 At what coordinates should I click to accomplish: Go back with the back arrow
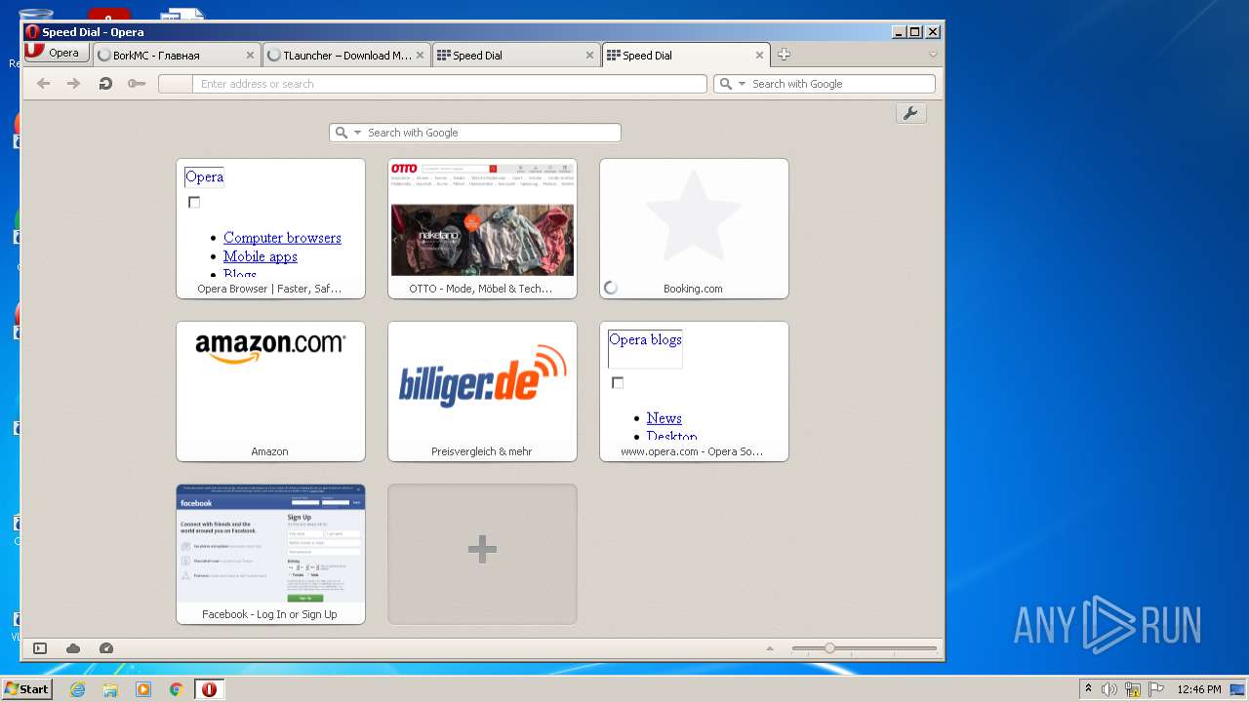(43, 84)
